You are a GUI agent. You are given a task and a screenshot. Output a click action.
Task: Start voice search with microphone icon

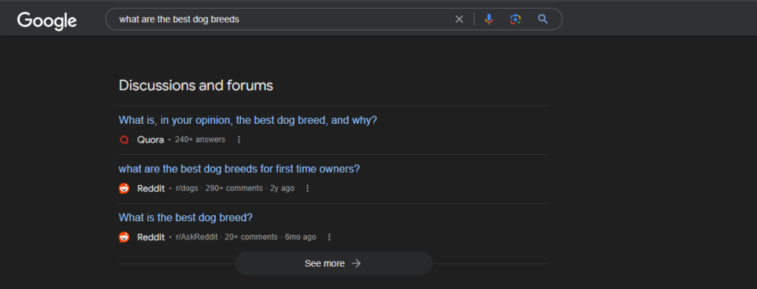[489, 19]
